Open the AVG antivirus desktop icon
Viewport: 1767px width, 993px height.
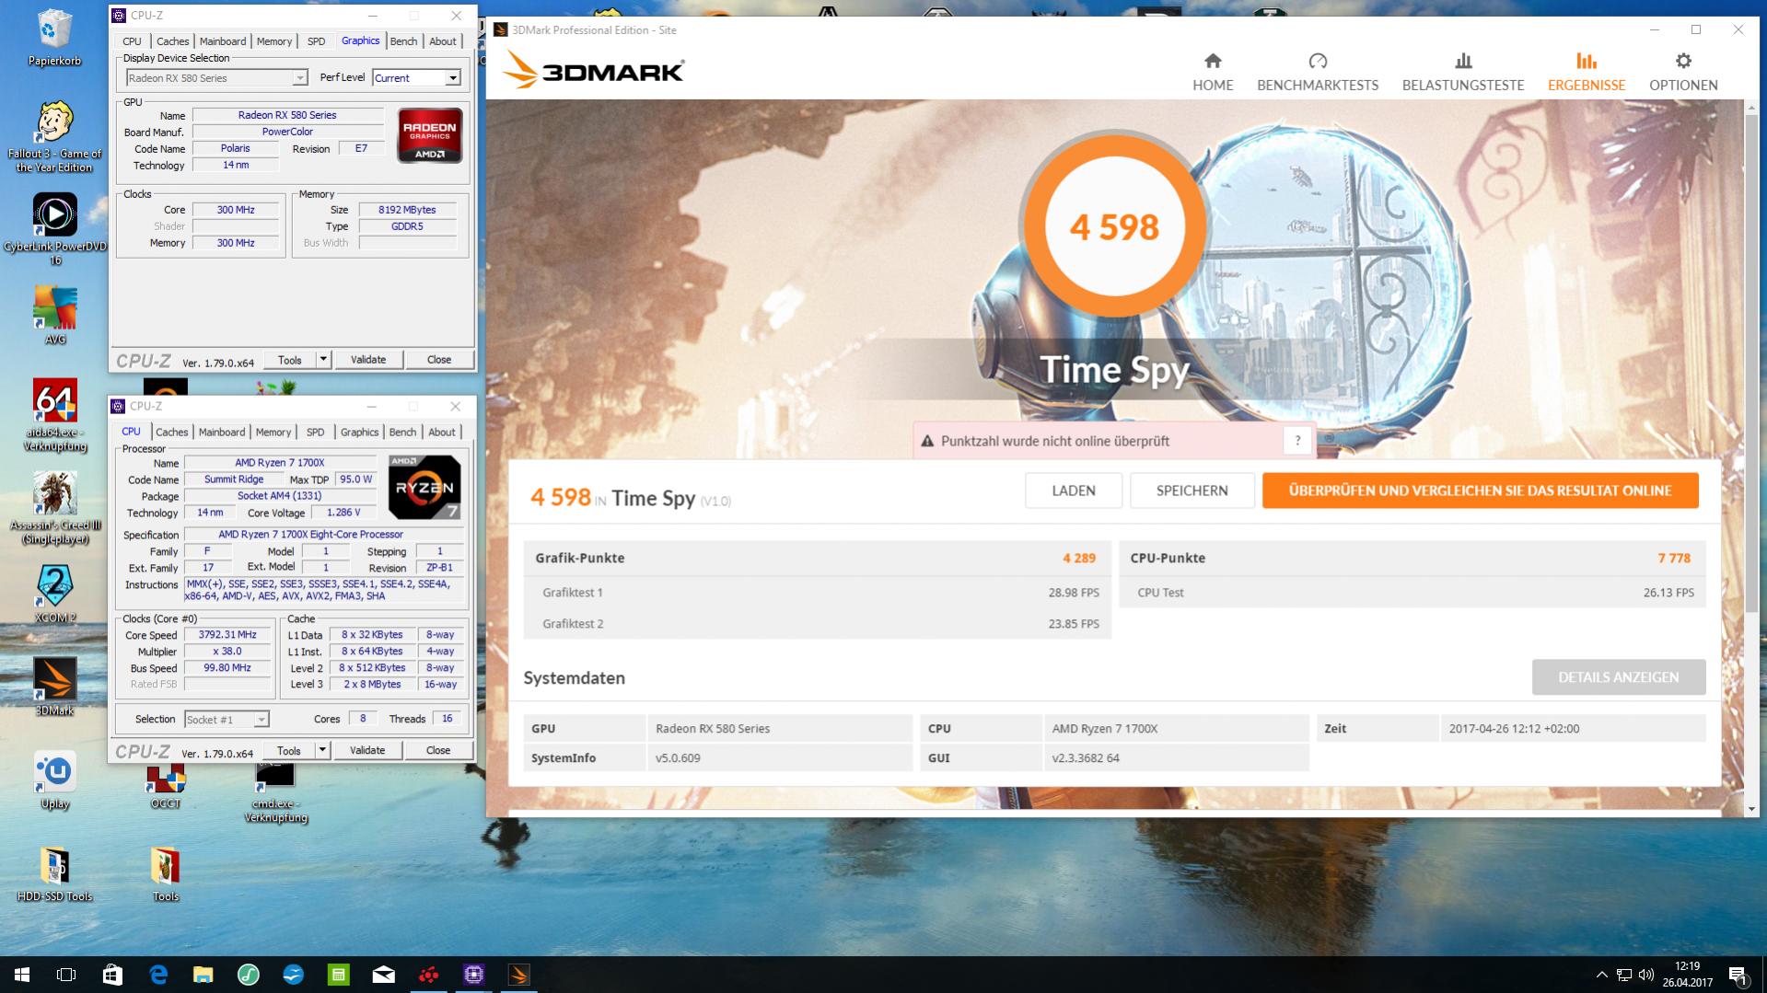55,315
